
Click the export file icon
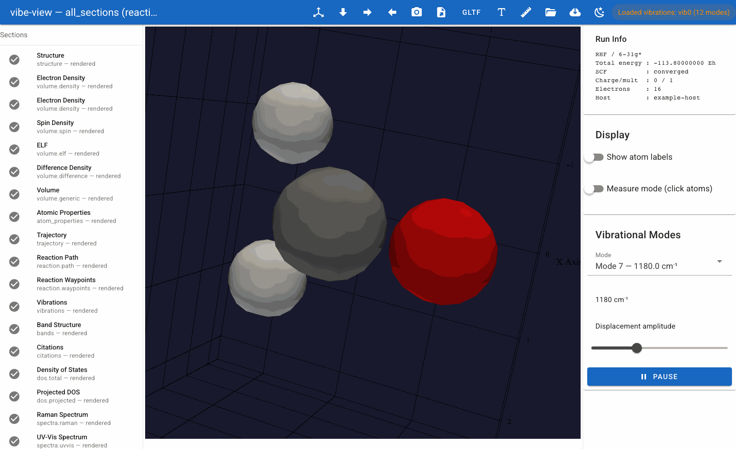tap(441, 12)
